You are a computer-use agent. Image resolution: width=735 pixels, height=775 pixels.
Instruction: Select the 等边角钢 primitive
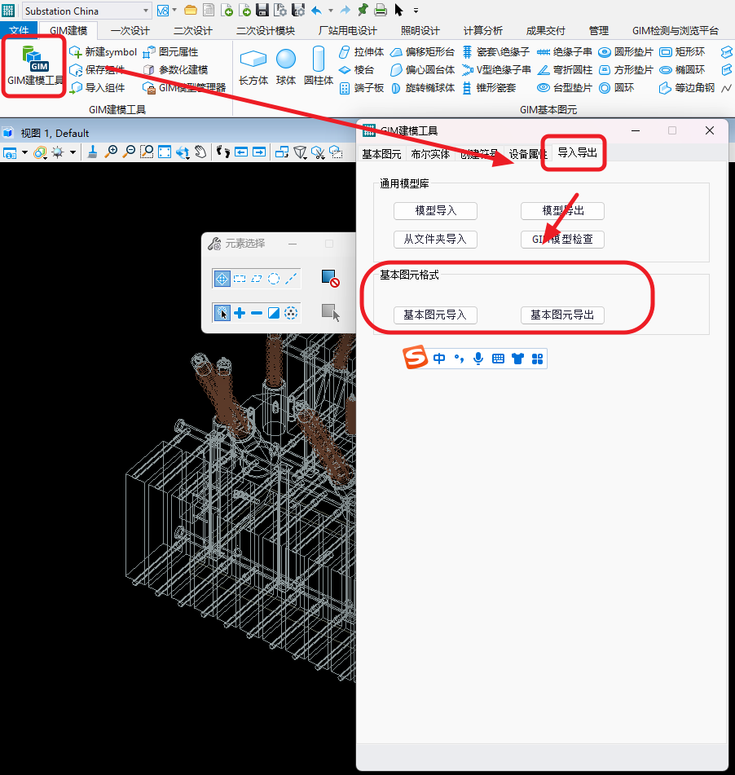pos(687,88)
